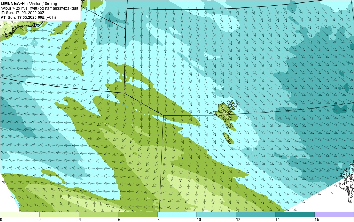Click the 6–8 m/s olive green legend swatch
Image resolution: width=354 pixels, height=222 pixels.
click(137, 214)
